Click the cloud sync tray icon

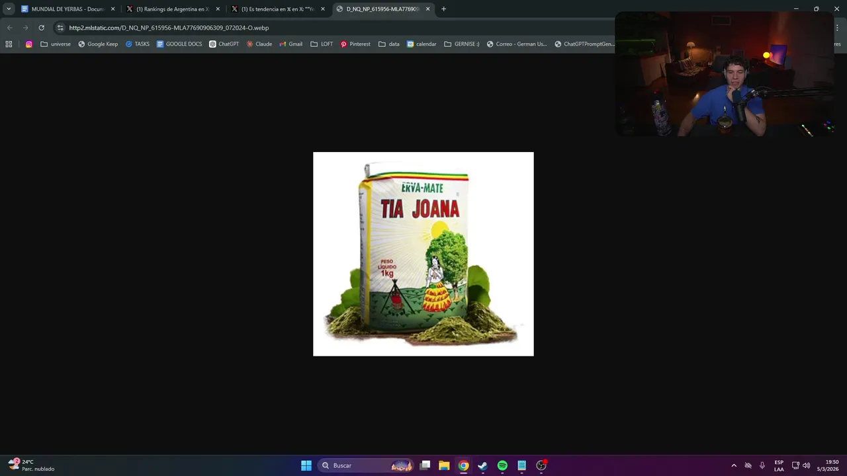pos(748,465)
